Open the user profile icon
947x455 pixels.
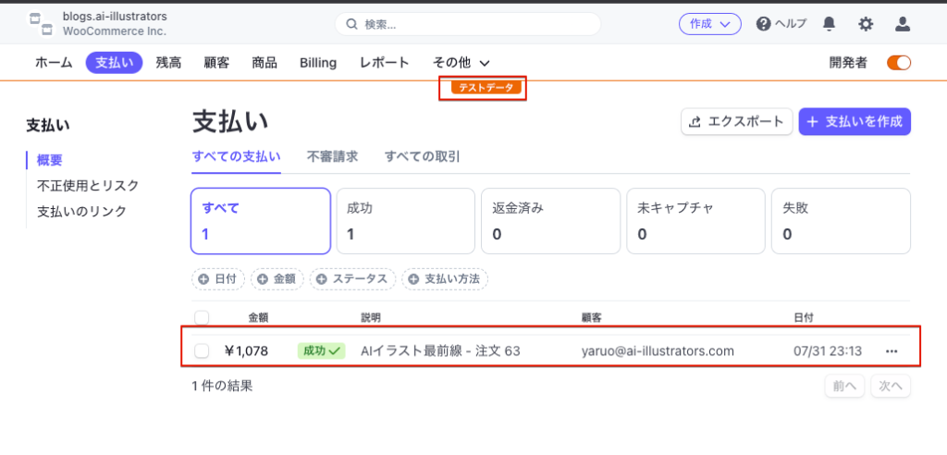point(904,24)
